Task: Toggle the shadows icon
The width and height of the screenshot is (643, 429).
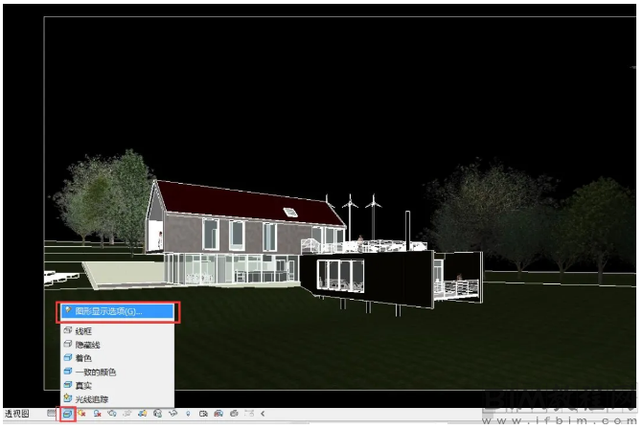Action: click(x=97, y=414)
